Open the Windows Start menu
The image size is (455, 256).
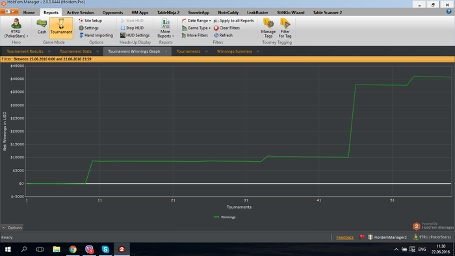coord(8,249)
